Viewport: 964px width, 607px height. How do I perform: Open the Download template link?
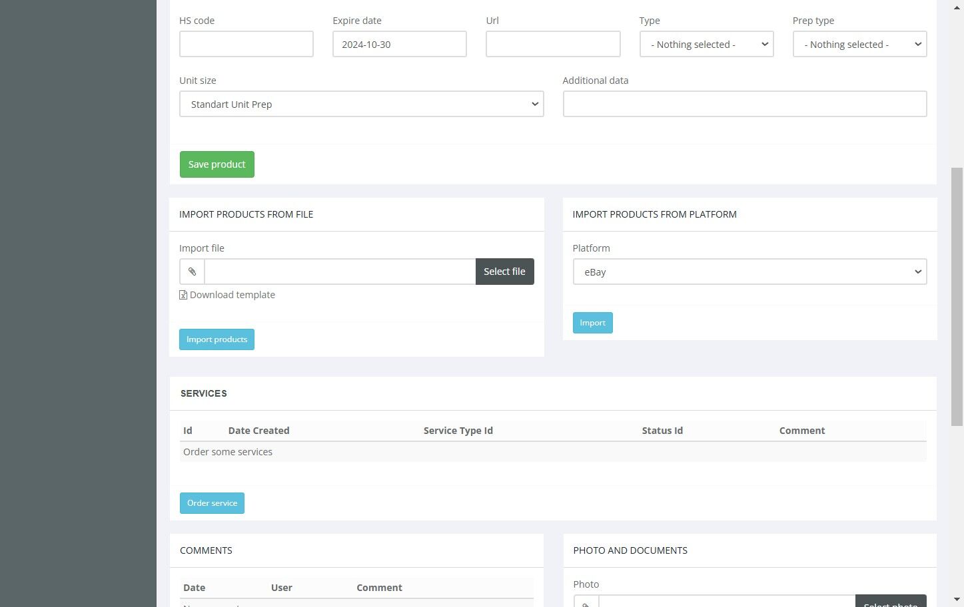tap(233, 295)
